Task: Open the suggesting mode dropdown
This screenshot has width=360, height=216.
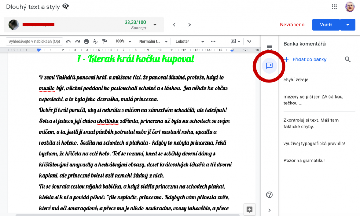Action: click(x=235, y=42)
